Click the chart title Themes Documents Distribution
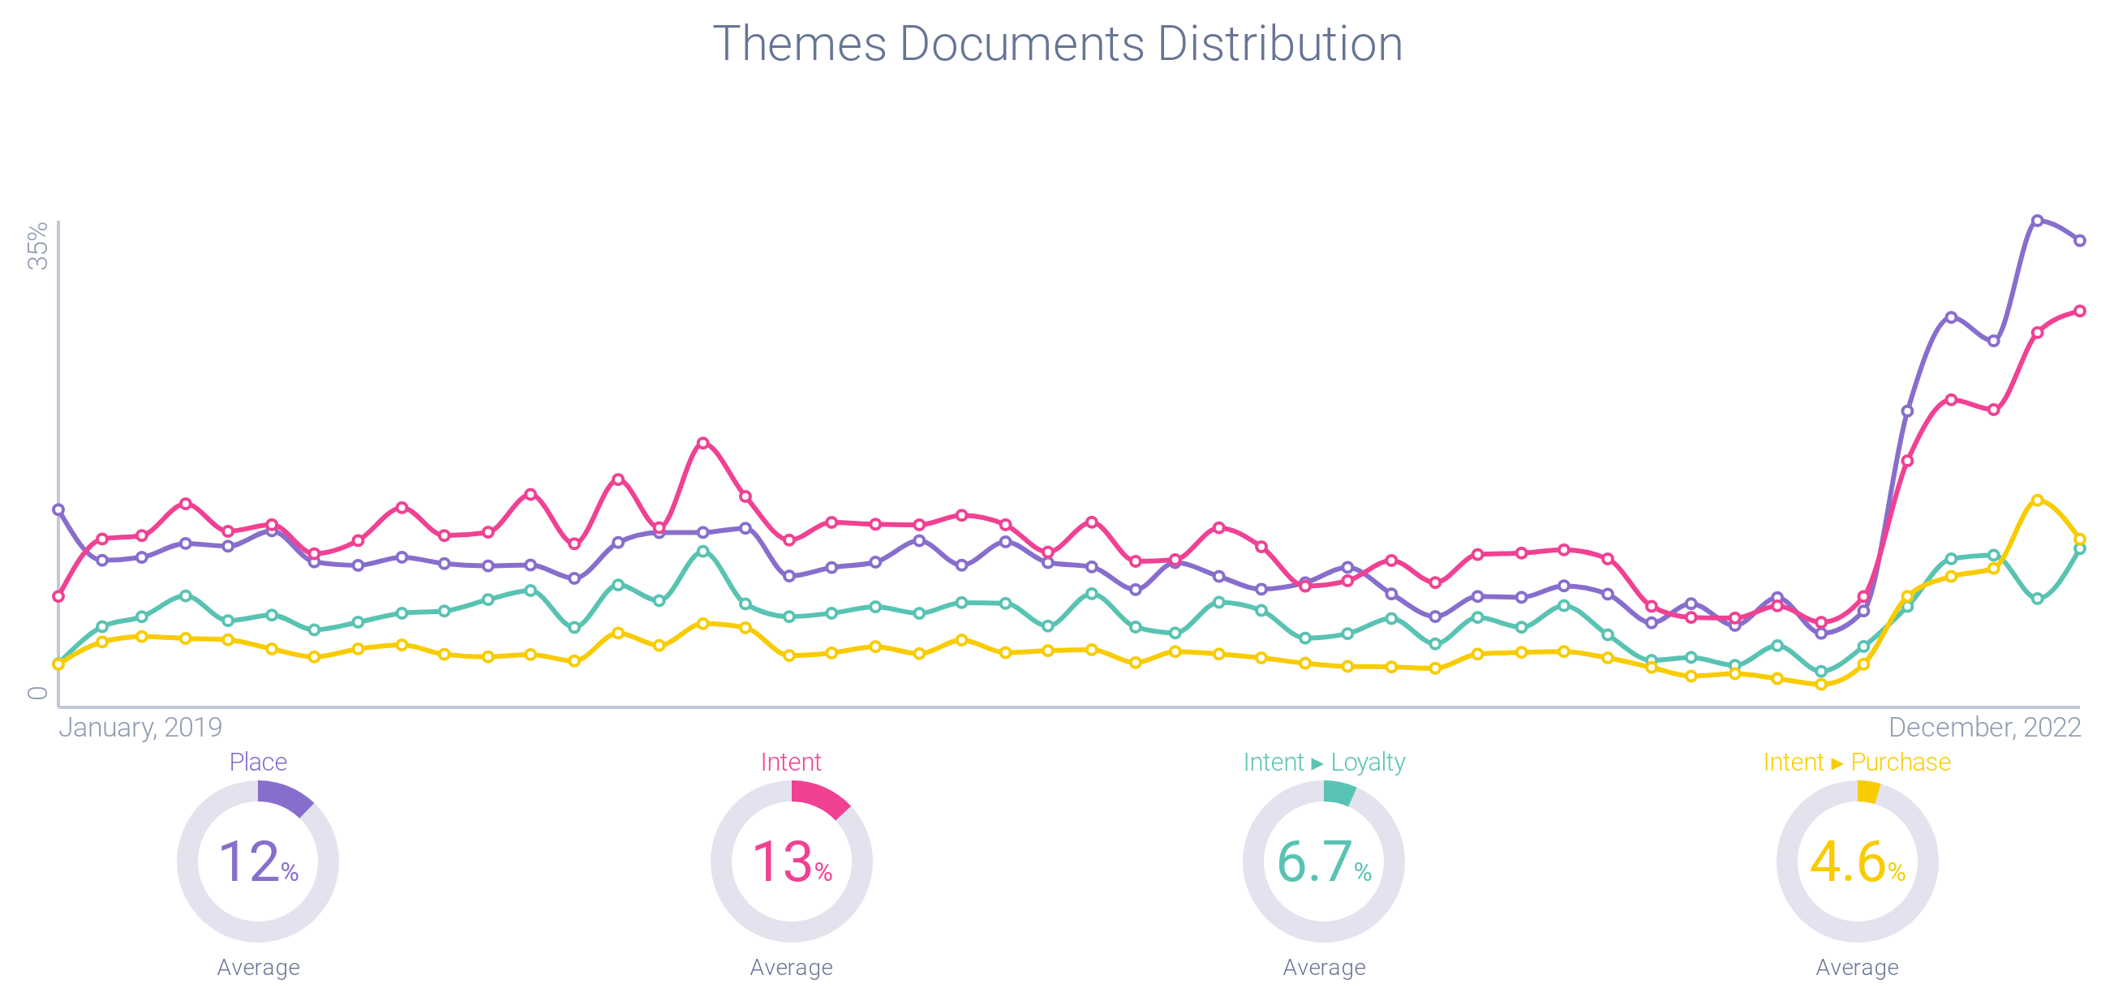The image size is (2114, 1001). [x=1057, y=44]
